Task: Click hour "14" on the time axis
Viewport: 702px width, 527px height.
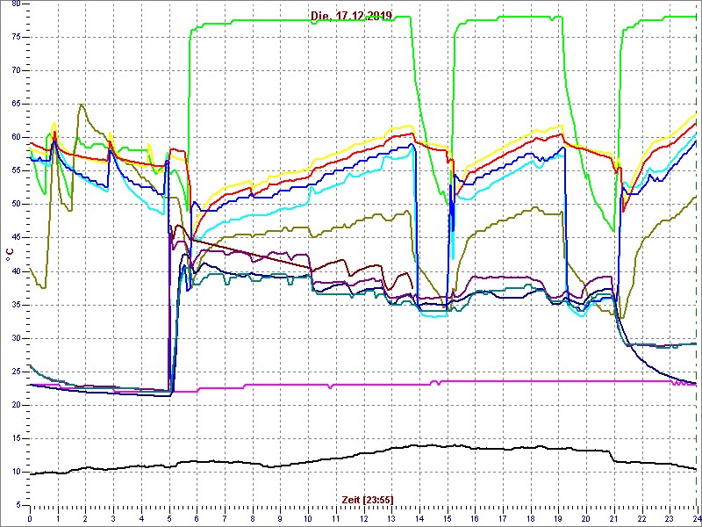Action: click(419, 517)
